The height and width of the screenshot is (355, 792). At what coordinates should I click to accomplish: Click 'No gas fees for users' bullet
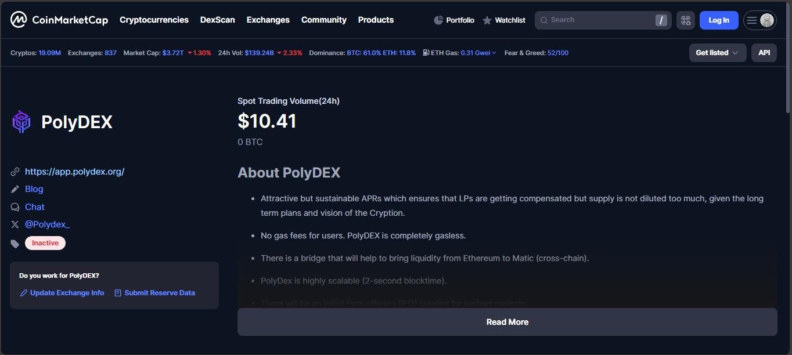pos(363,236)
